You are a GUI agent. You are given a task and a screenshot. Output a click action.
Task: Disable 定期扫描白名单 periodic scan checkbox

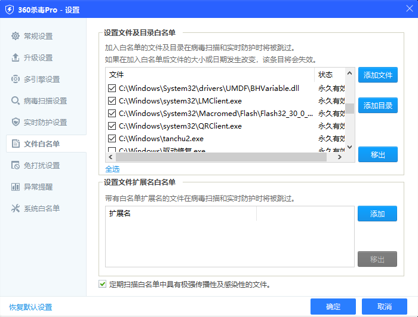[x=102, y=284]
